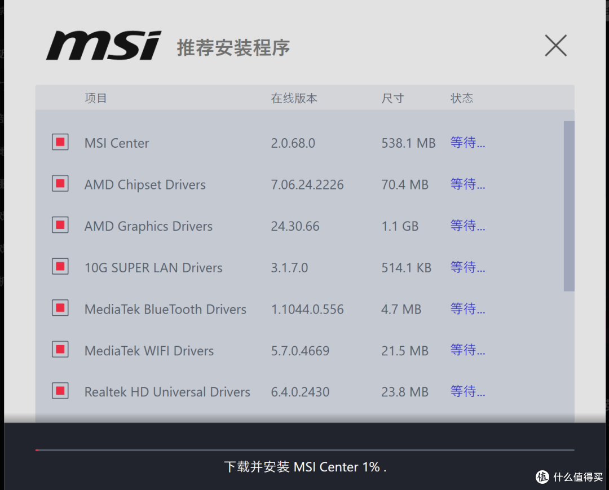The image size is (609, 490).
Task: Toggle the AMD Graphics Drivers checkbox
Action: (60, 225)
